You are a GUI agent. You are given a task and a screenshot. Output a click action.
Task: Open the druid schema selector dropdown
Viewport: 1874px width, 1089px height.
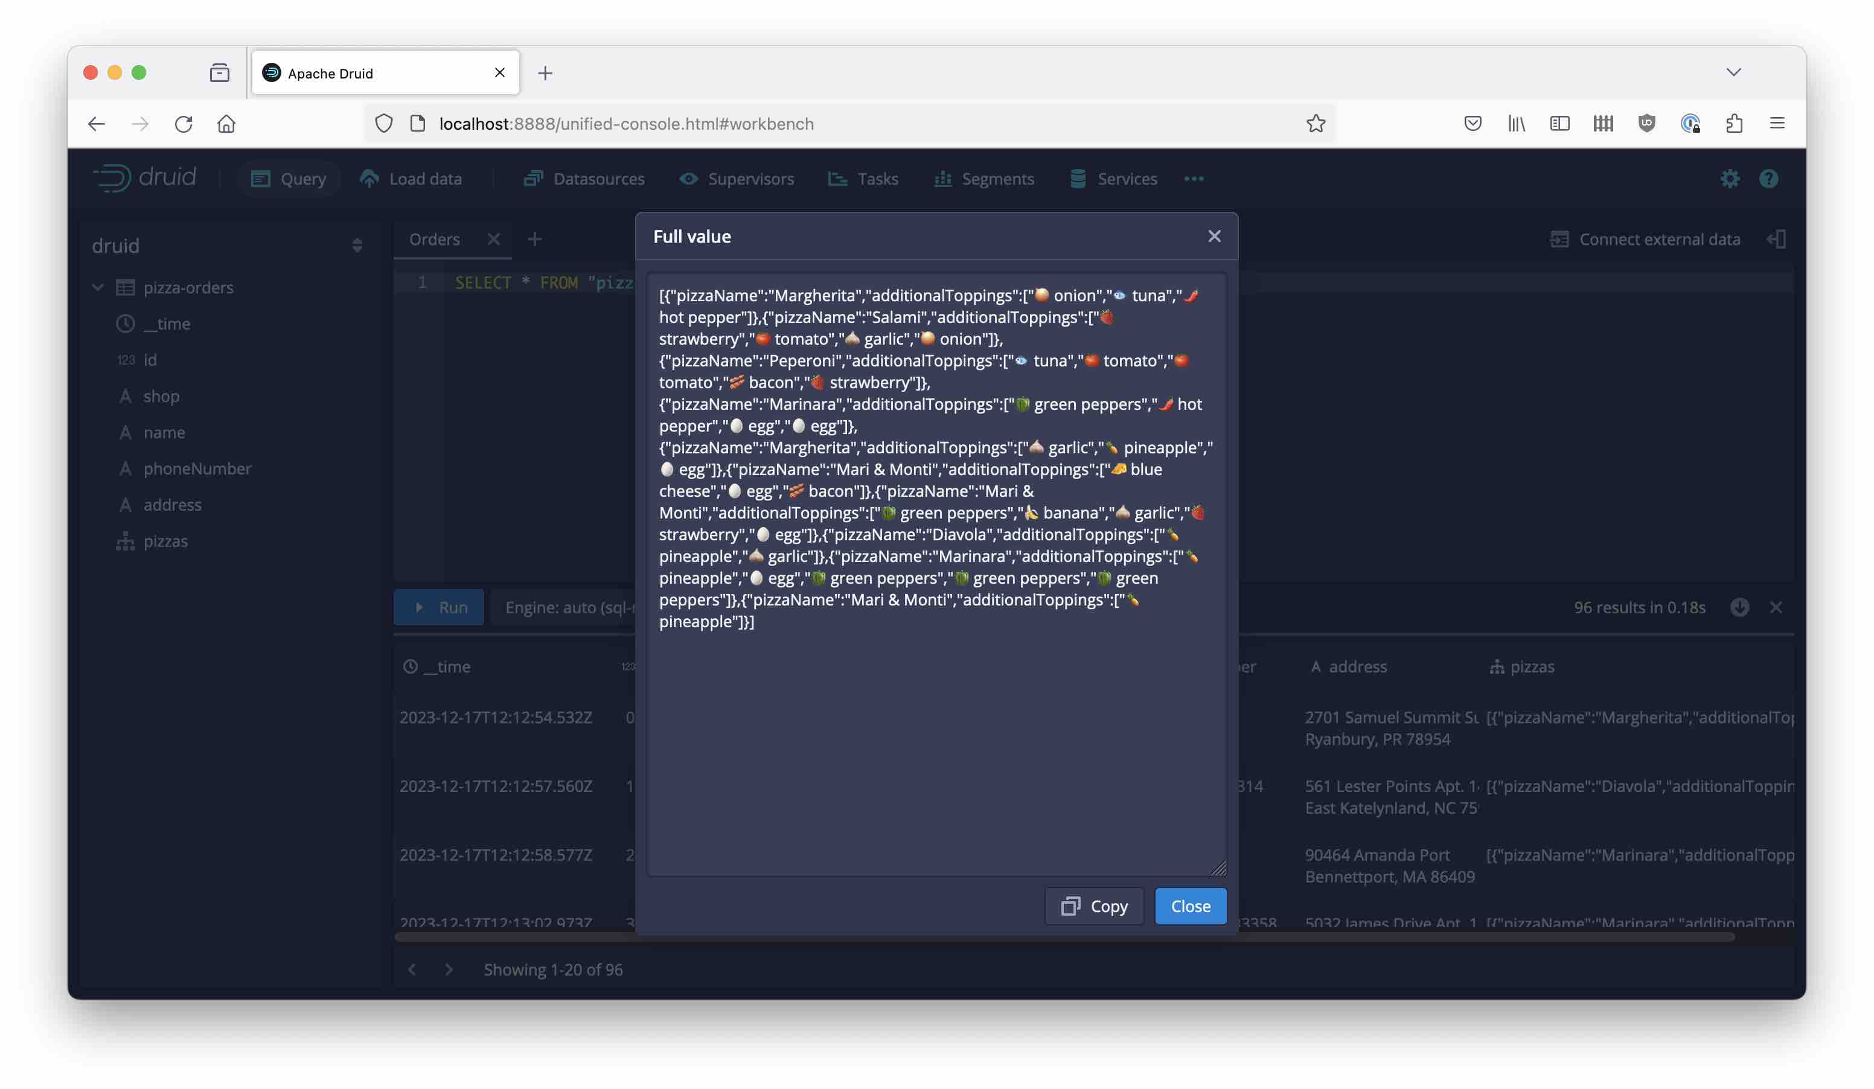357,246
